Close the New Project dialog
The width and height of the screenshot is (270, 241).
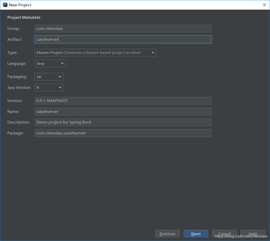point(264,5)
